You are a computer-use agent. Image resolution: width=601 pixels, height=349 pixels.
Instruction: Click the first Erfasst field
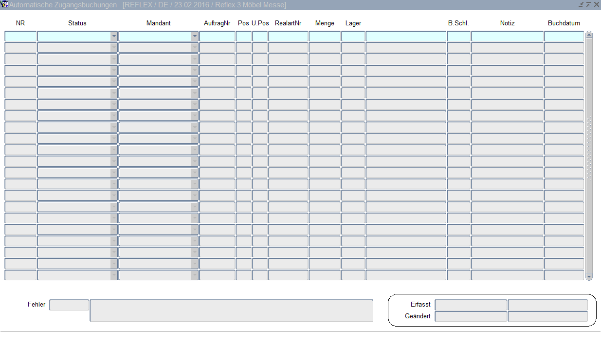[471, 305]
